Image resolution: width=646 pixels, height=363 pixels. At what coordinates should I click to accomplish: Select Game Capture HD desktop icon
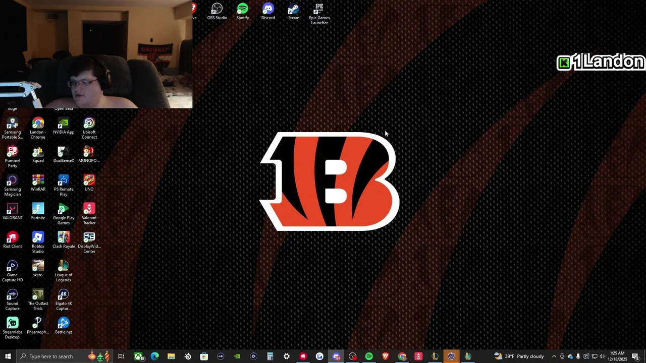[13, 272]
